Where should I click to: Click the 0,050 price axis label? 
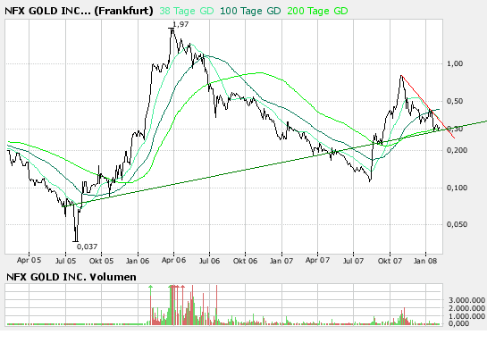tap(457, 224)
